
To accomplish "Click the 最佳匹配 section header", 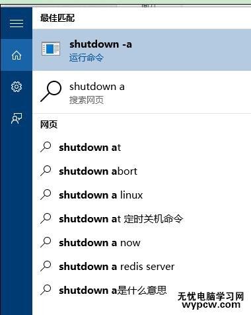I will coord(57,18).
